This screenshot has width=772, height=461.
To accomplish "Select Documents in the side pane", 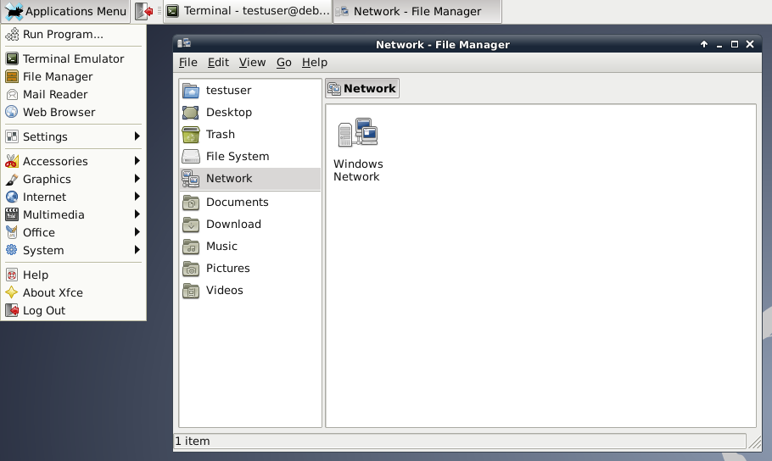I will pos(237,202).
